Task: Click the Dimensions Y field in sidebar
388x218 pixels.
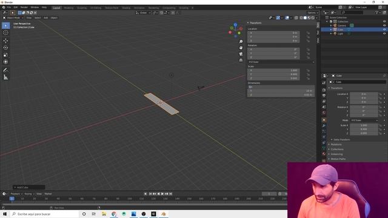Action: (x=281, y=91)
